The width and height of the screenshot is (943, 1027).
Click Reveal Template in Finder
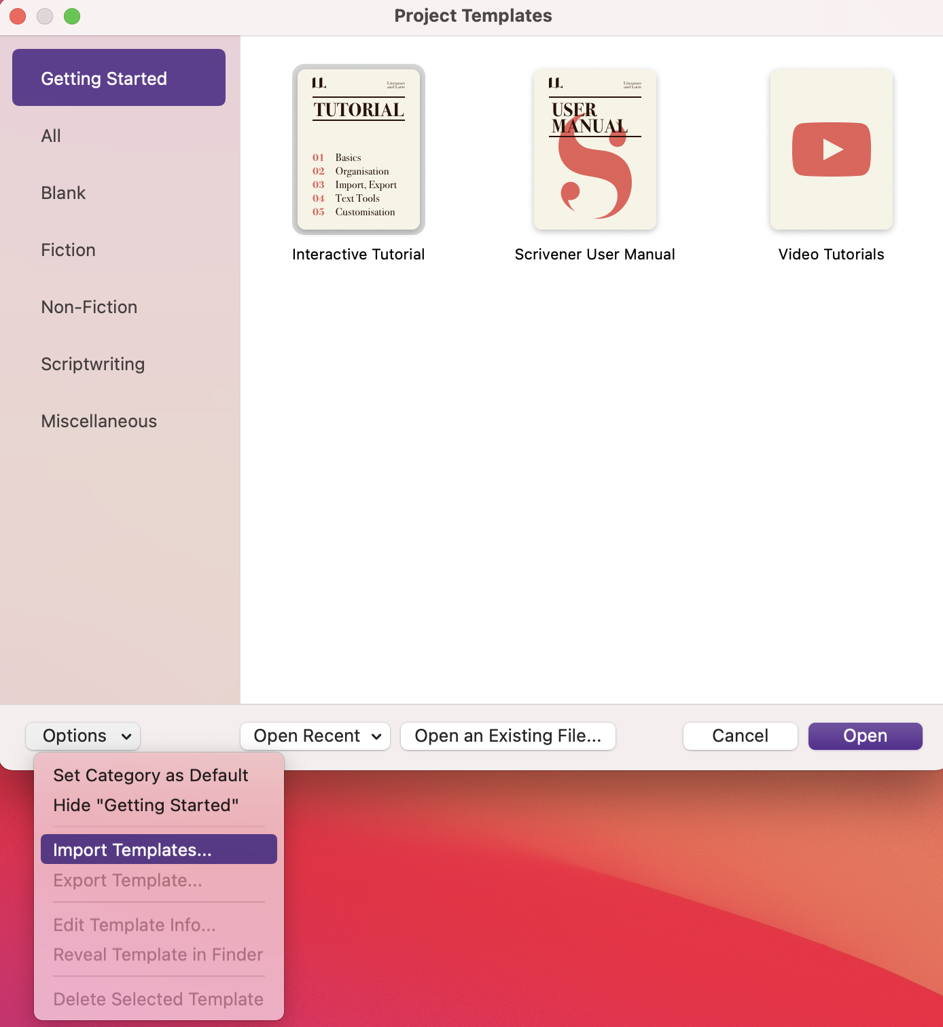tap(159, 955)
